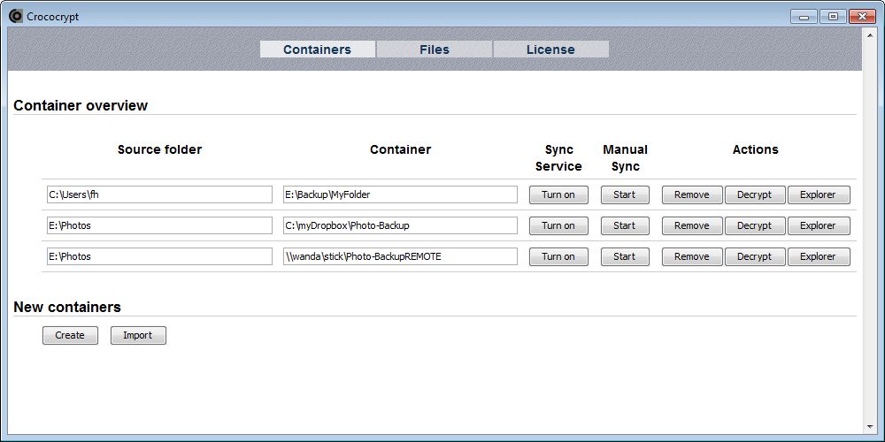885x442 pixels.
Task: Decrypt the C:\myDropbox\Photo-Backup container
Action: tap(755, 225)
